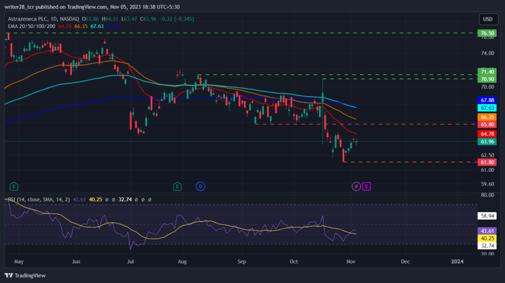Click the 64.78 EMA 20 price label
Viewport: 505px width, 283px height.
[487, 134]
